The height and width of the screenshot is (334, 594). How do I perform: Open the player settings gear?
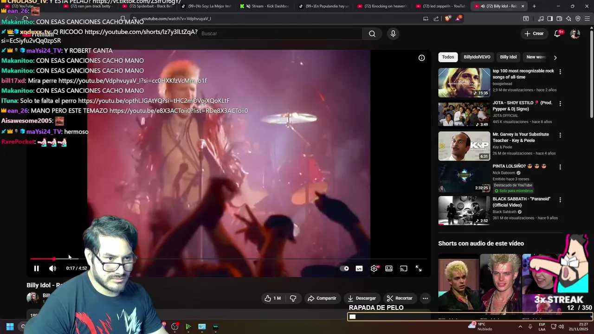(x=374, y=269)
